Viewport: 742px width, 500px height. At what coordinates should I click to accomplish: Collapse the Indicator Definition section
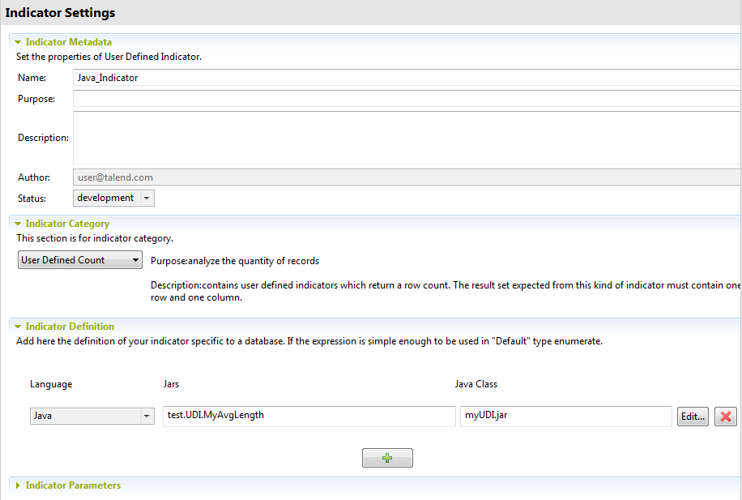pos(18,326)
